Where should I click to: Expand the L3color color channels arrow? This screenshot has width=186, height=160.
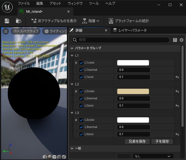[x=76, y=120]
